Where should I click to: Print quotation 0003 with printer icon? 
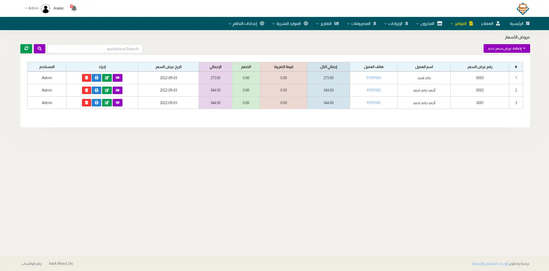tap(97, 78)
